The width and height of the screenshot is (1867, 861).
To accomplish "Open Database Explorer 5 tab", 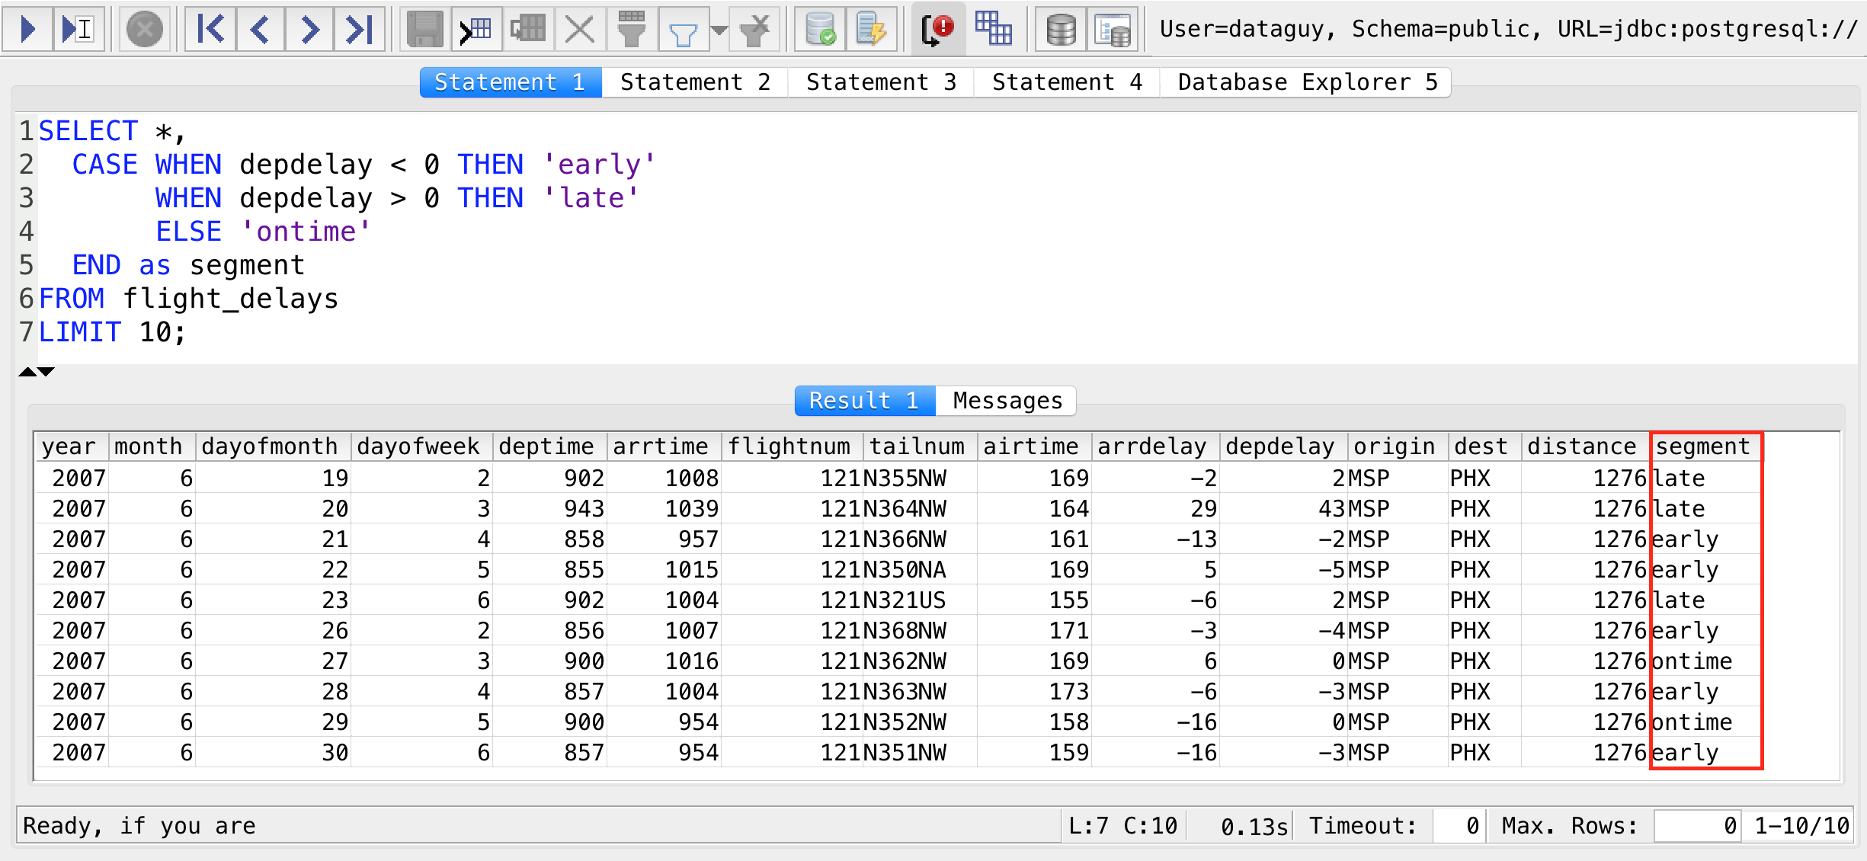I will tap(1306, 81).
